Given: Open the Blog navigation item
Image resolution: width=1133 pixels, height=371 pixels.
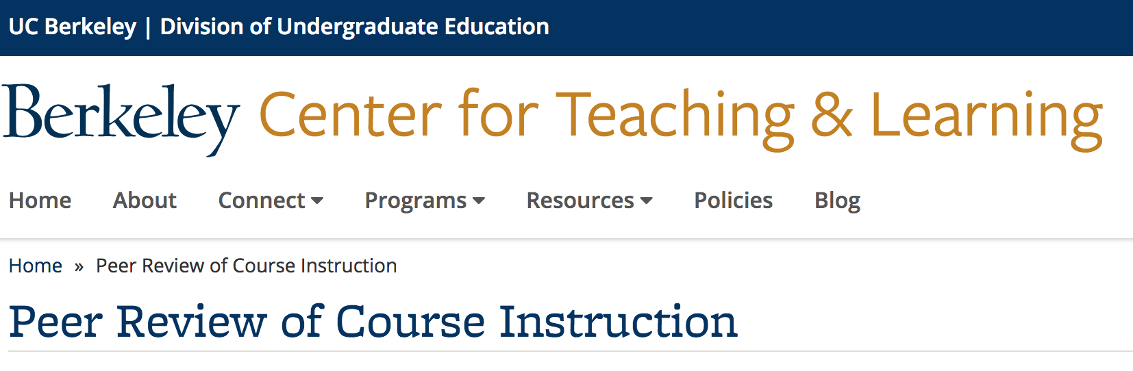Looking at the screenshot, I should 837,201.
